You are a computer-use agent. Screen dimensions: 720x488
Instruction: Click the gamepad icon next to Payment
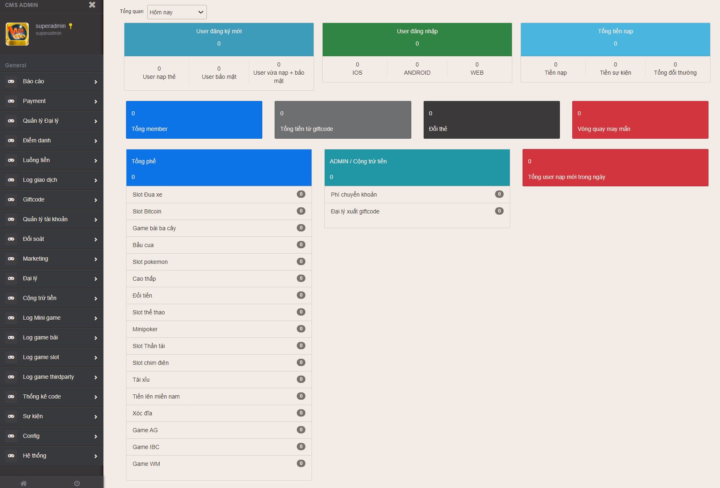[x=11, y=101]
